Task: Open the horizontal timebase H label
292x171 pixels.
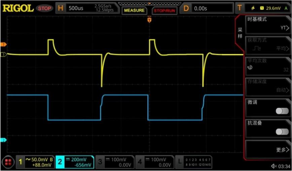Action: tap(61, 8)
